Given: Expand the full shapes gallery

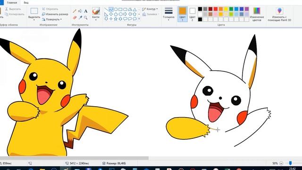Looking at the screenshot, I should 139,19.
